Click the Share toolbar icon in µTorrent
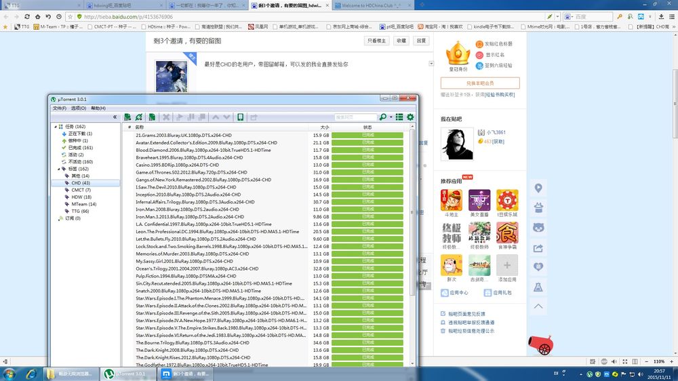The height and width of the screenshot is (381, 678). 254,117
